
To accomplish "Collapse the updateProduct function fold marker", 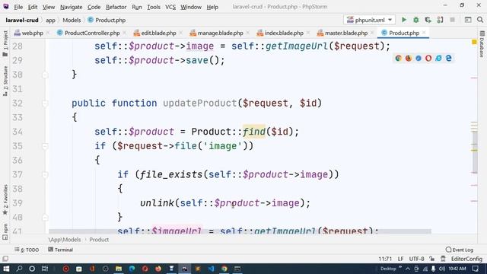I will (x=45, y=104).
